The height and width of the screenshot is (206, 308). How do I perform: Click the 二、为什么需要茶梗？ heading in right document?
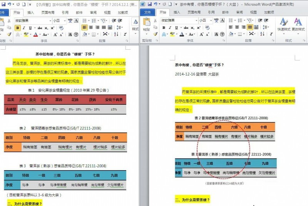(192, 200)
